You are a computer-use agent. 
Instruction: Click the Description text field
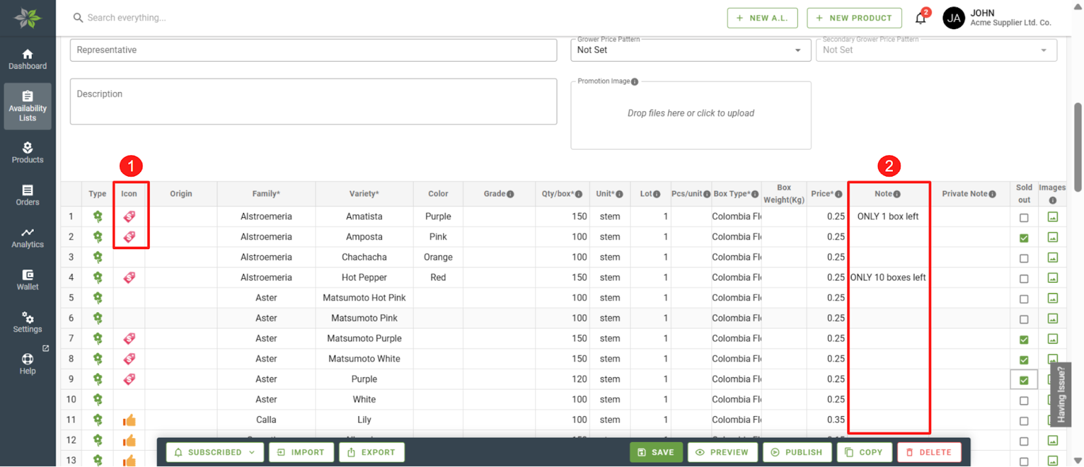(x=313, y=102)
